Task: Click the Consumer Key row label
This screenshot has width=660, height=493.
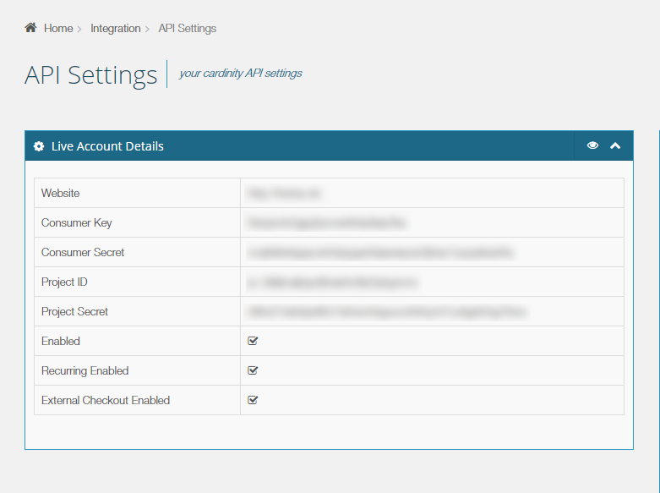Action: (x=77, y=223)
